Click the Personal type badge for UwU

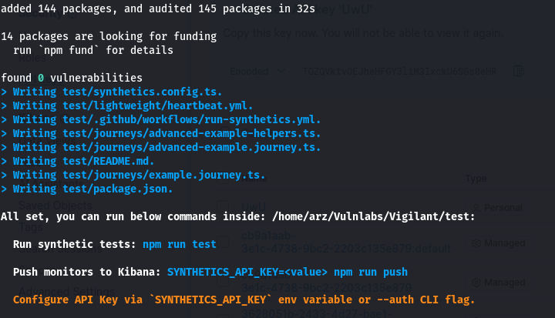[497, 208]
